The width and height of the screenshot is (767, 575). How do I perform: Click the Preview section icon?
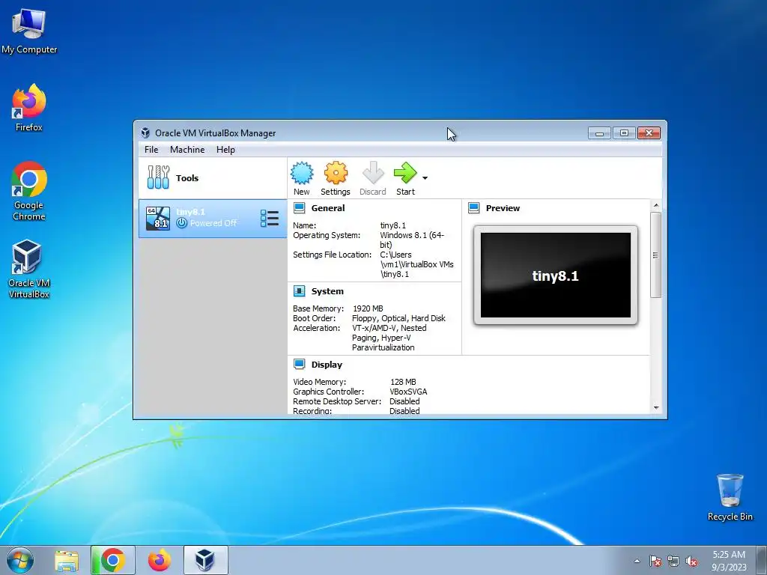473,208
